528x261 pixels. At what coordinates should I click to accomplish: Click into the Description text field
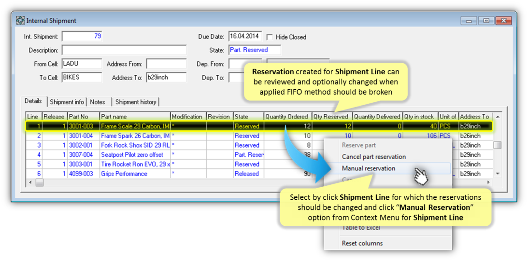click(x=124, y=50)
